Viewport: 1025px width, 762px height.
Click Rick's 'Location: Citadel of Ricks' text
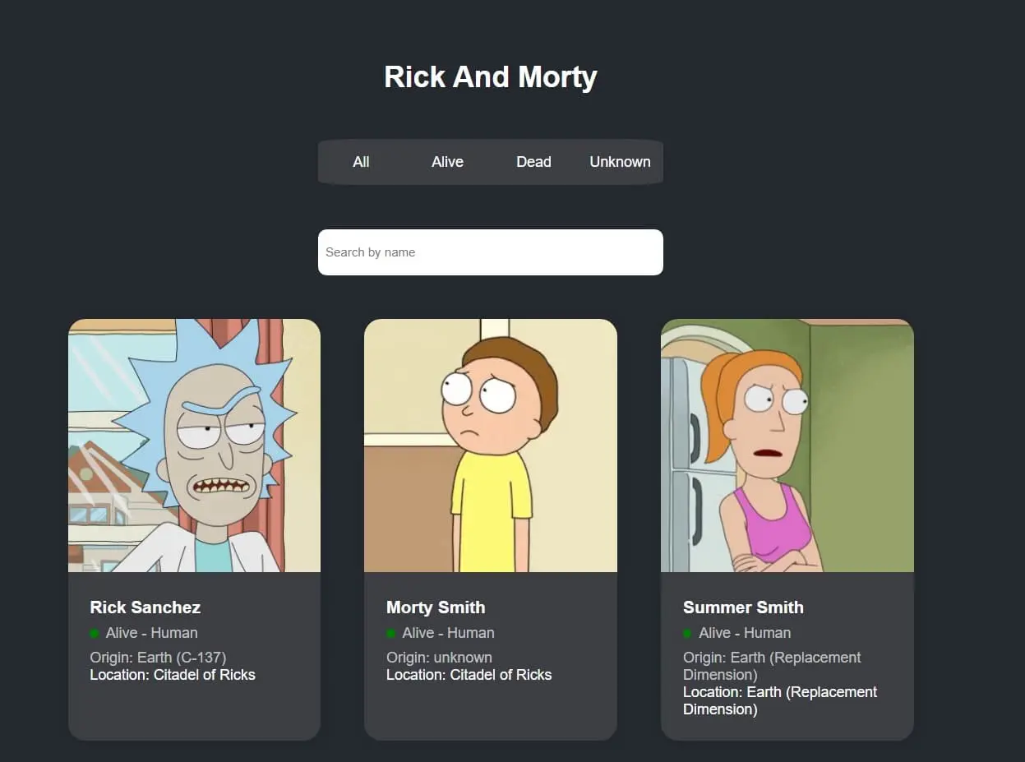click(173, 675)
